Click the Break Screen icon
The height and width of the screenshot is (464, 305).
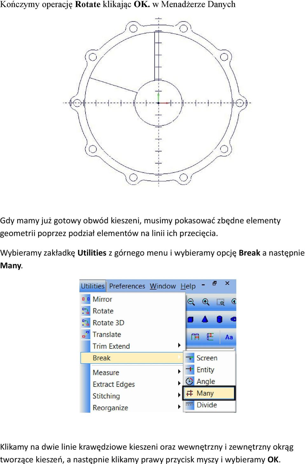pos(190,358)
